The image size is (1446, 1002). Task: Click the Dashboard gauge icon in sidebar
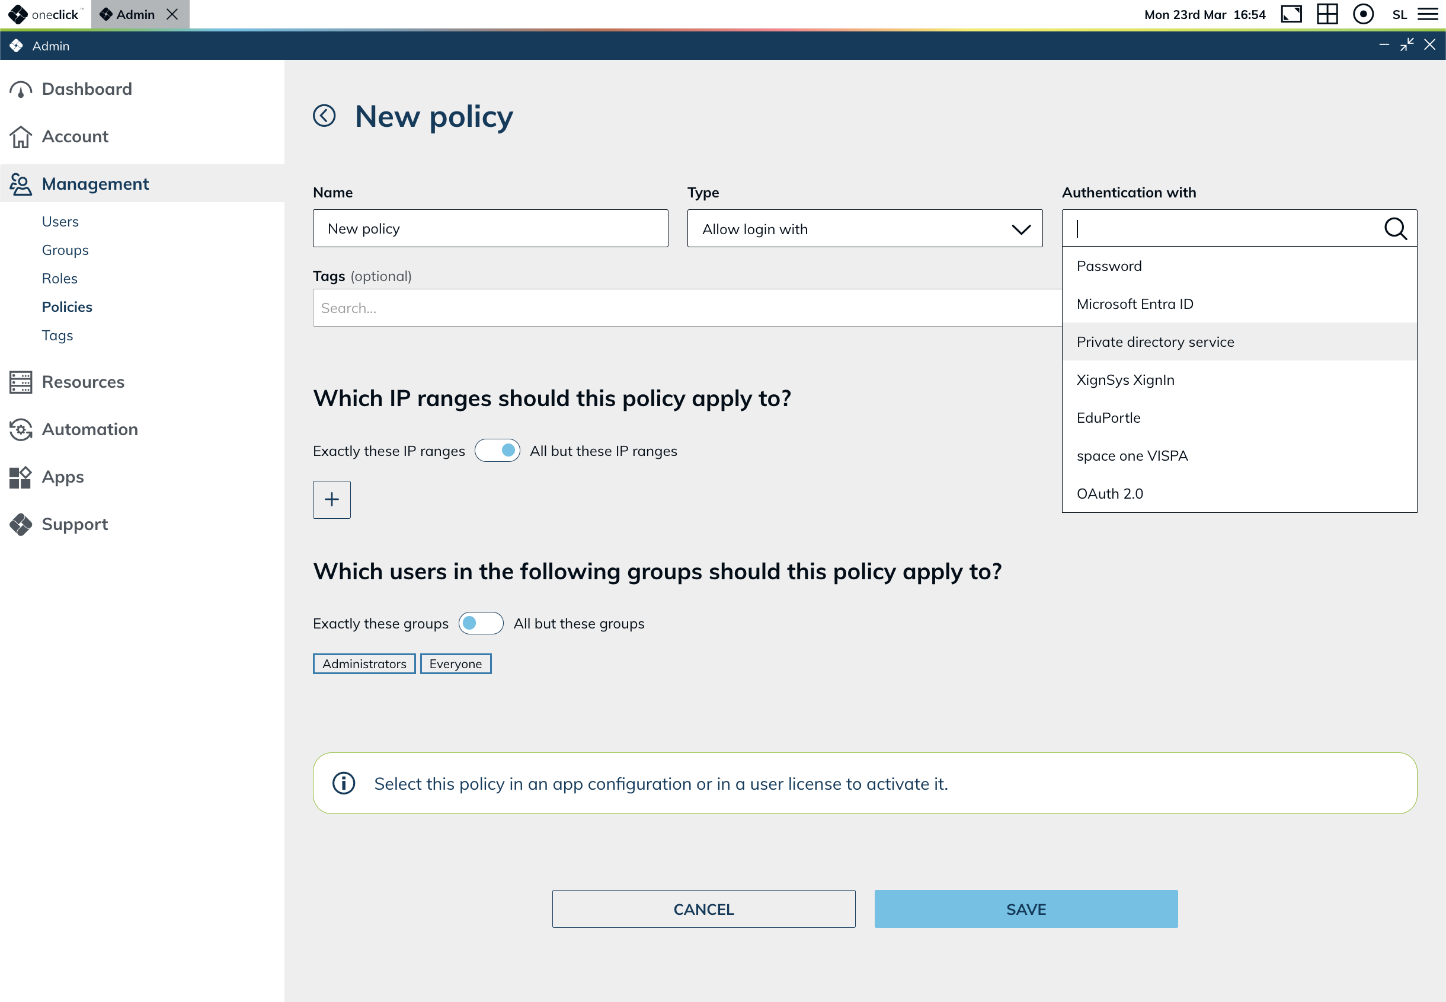point(21,90)
